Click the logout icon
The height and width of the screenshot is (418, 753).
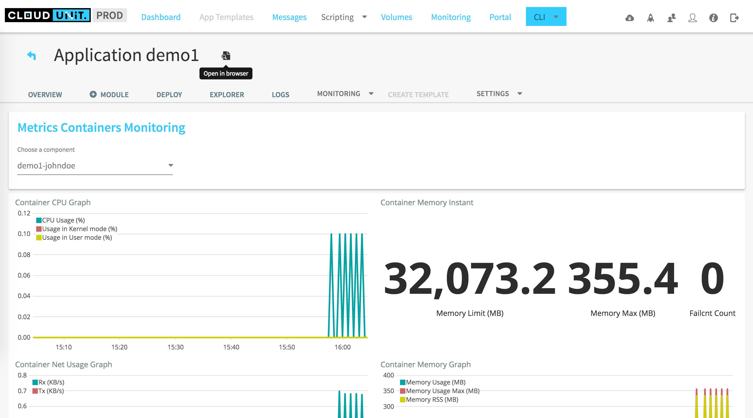[x=734, y=18]
